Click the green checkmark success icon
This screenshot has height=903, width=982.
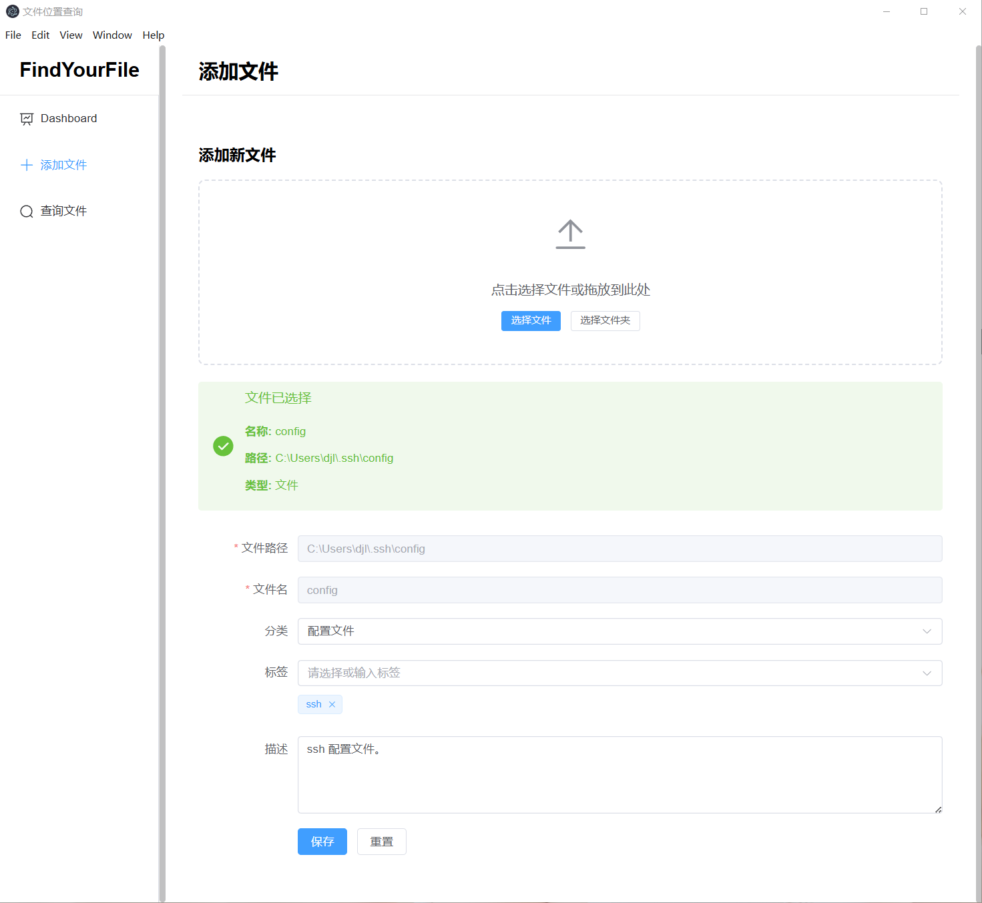[223, 446]
